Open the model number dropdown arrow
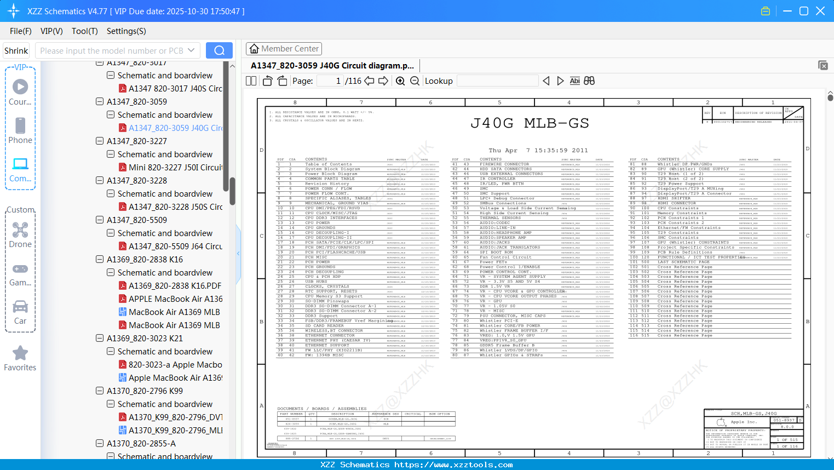 coord(191,50)
